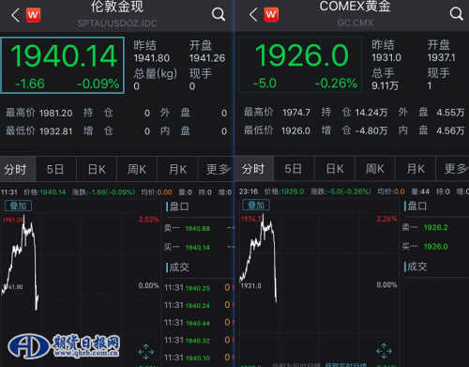Toggle 叠加 overlay on COMEX黄金 chart

click(256, 206)
